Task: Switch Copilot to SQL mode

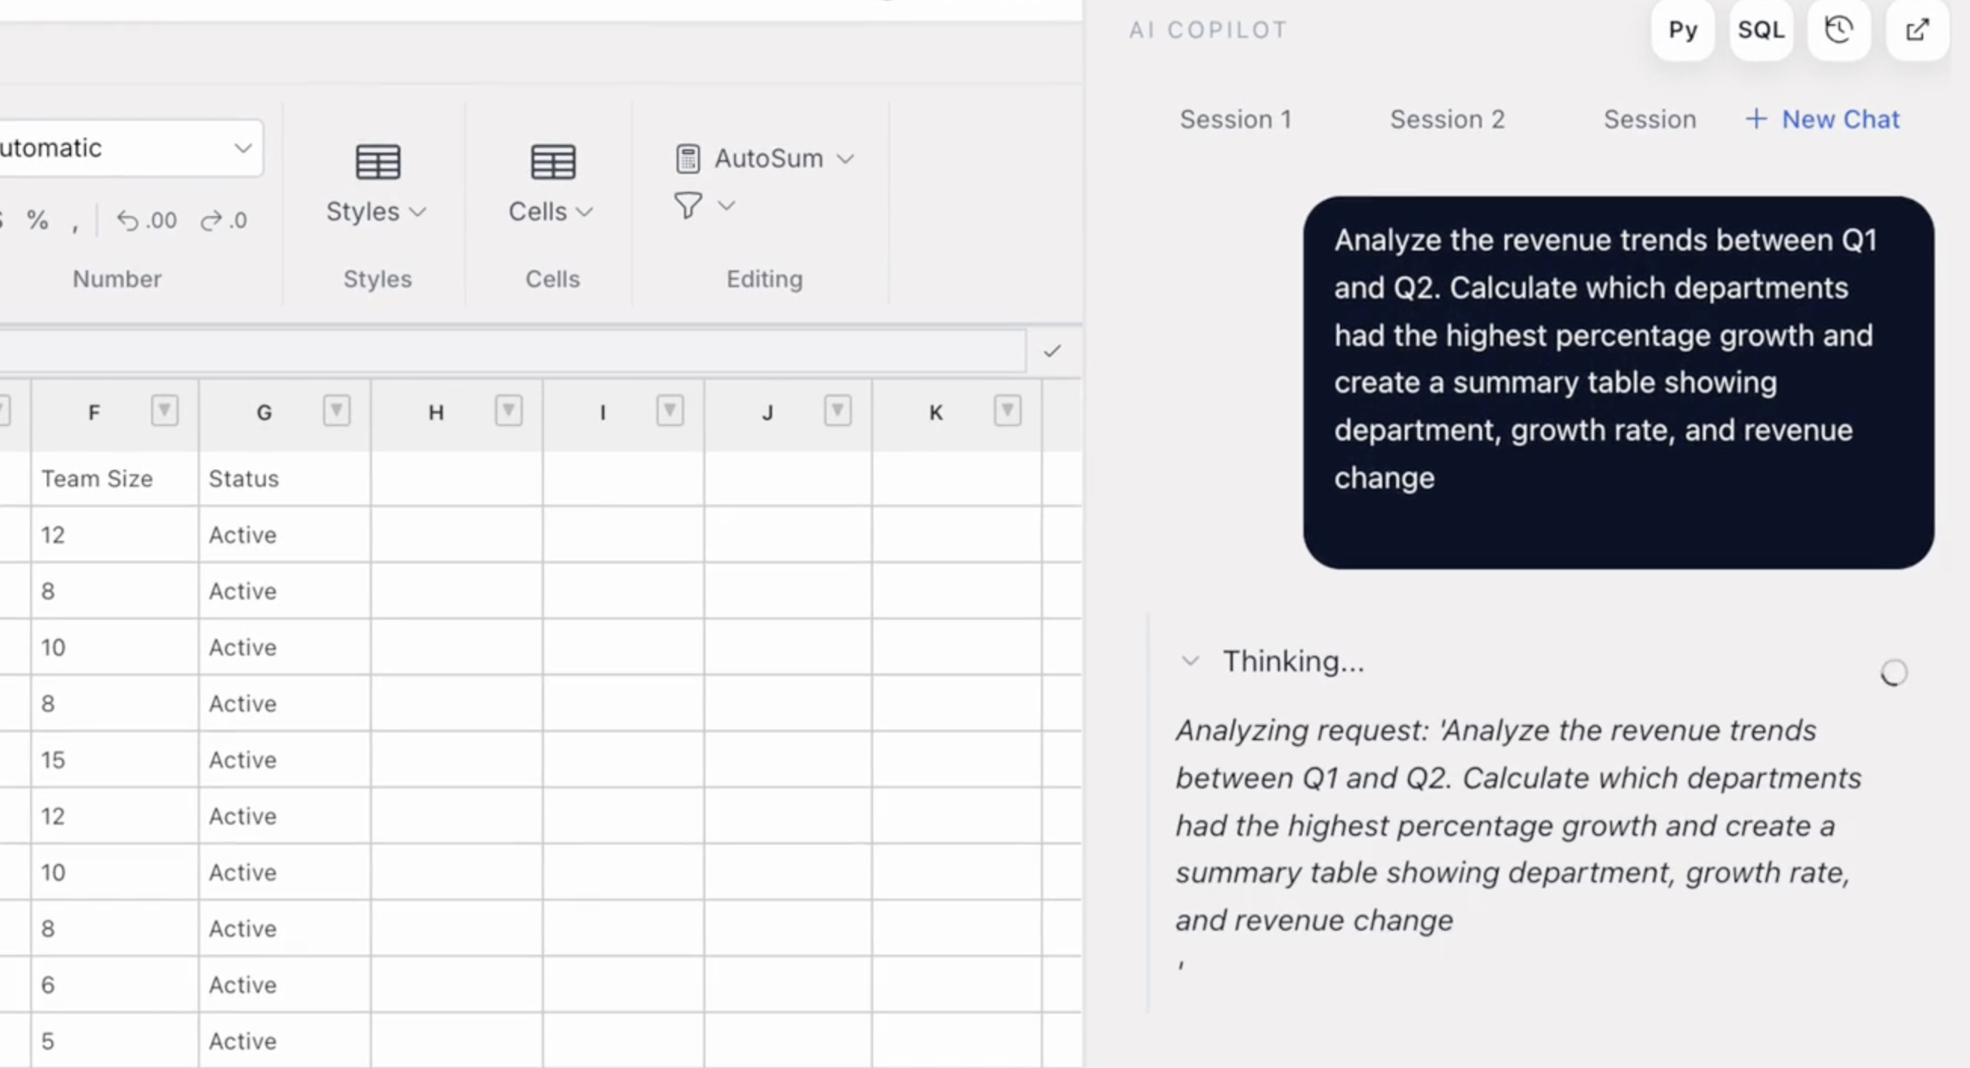Action: pyautogui.click(x=1761, y=29)
